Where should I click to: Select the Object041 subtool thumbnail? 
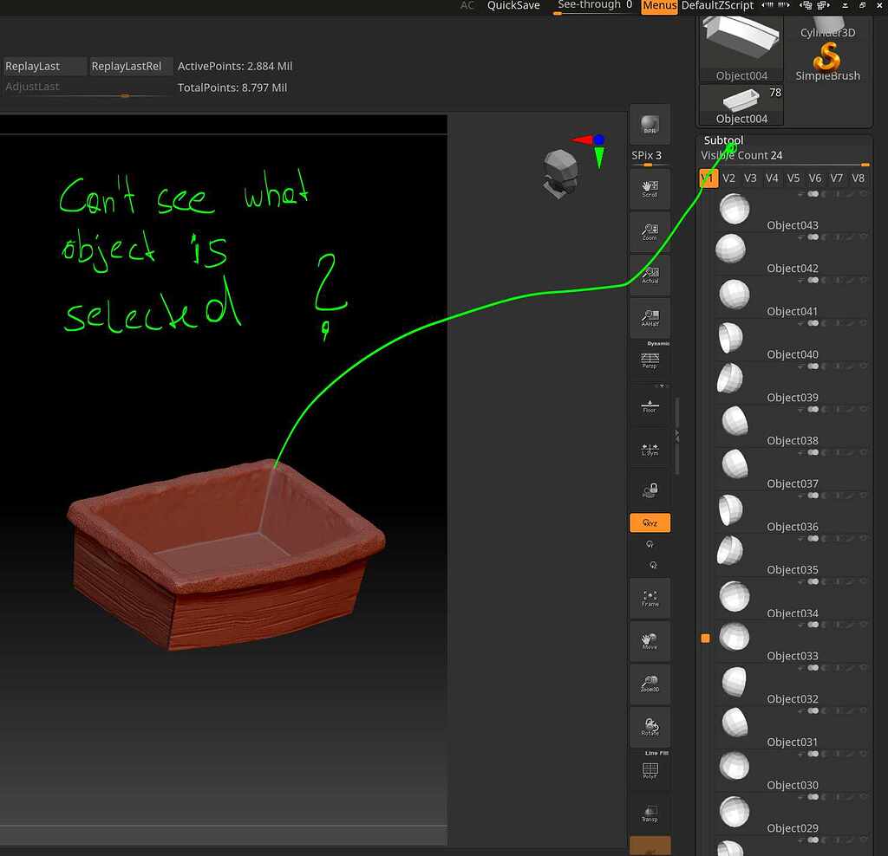click(x=734, y=293)
